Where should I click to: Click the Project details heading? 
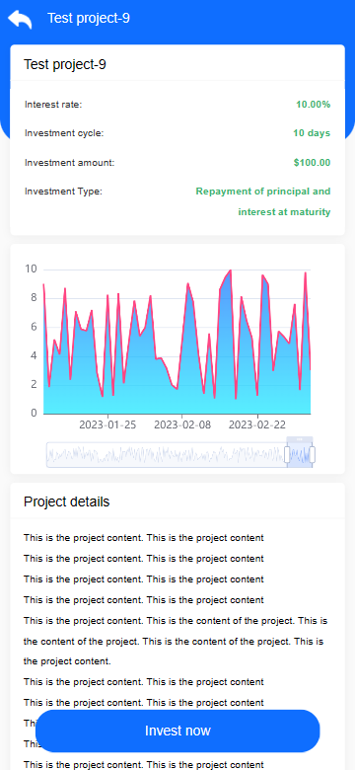[67, 501]
